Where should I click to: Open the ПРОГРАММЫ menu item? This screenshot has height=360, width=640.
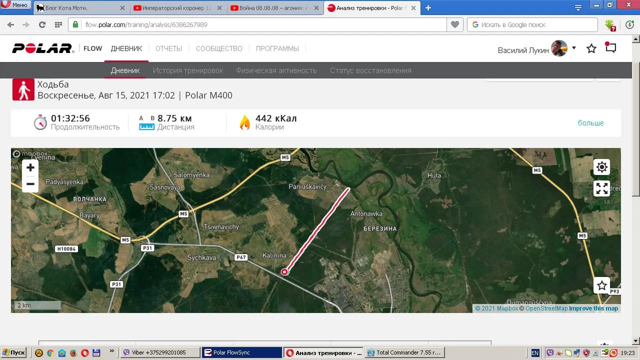(x=277, y=48)
